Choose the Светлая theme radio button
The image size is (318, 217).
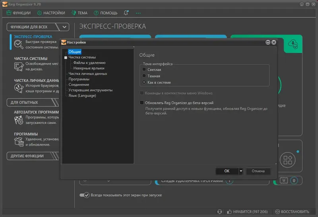(144, 69)
